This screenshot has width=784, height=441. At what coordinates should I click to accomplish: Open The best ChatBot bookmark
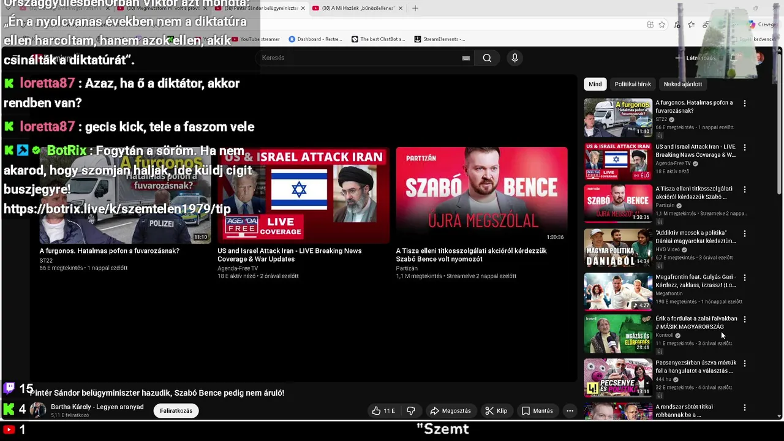coord(378,39)
